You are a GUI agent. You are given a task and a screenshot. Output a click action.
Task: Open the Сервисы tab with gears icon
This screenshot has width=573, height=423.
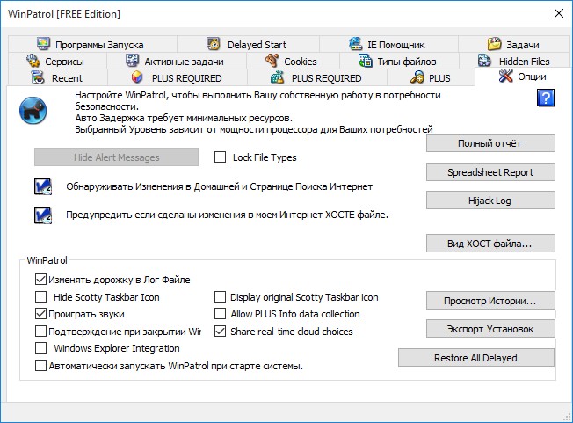point(33,61)
